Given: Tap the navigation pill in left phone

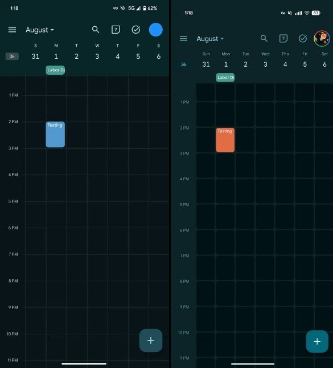Looking at the screenshot, I should pyautogui.click(x=84, y=363).
